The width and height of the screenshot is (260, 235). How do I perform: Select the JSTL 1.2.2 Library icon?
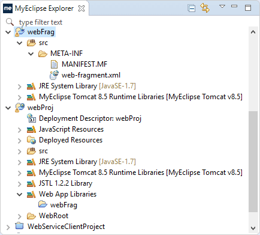[x=31, y=183]
